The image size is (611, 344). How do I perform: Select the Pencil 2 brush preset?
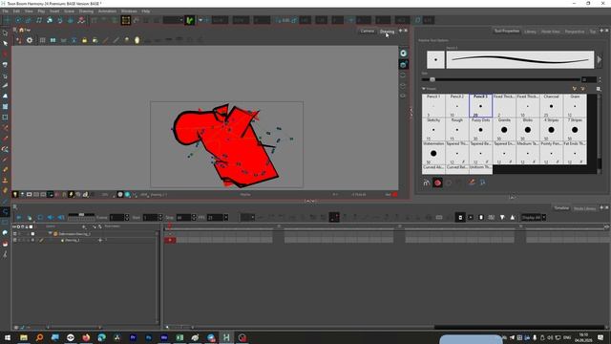(457, 106)
